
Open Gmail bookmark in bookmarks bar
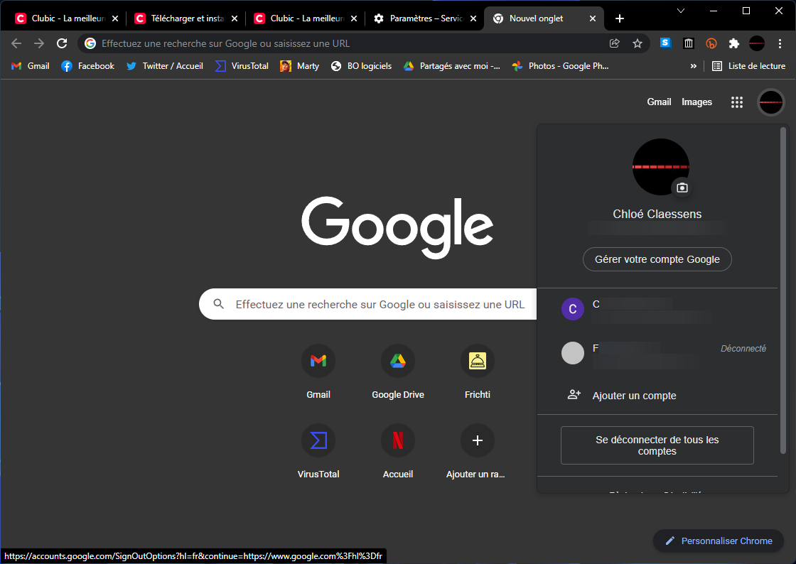coord(31,66)
